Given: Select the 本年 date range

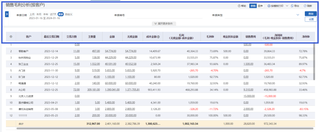Looking at the screenshot, I should [x=46, y=14].
